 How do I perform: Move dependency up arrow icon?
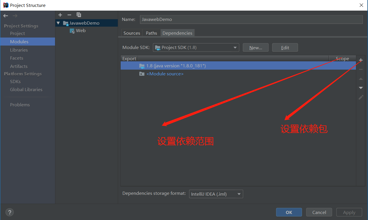(361, 79)
